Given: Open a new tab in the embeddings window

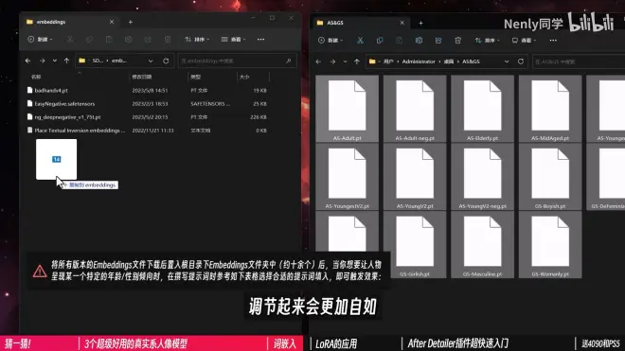Looking at the screenshot, I should click(x=131, y=22).
